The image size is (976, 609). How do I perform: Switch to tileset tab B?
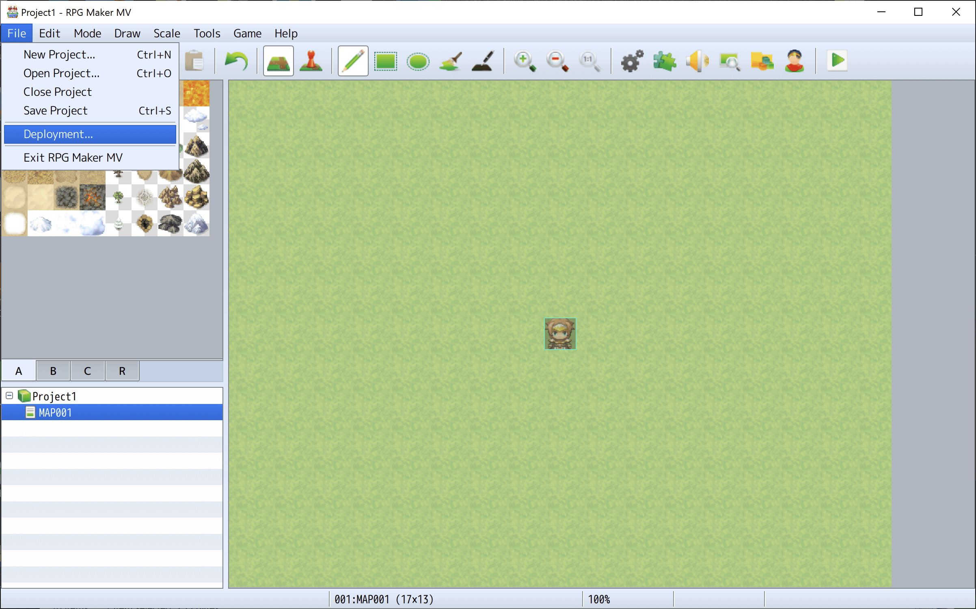[53, 371]
